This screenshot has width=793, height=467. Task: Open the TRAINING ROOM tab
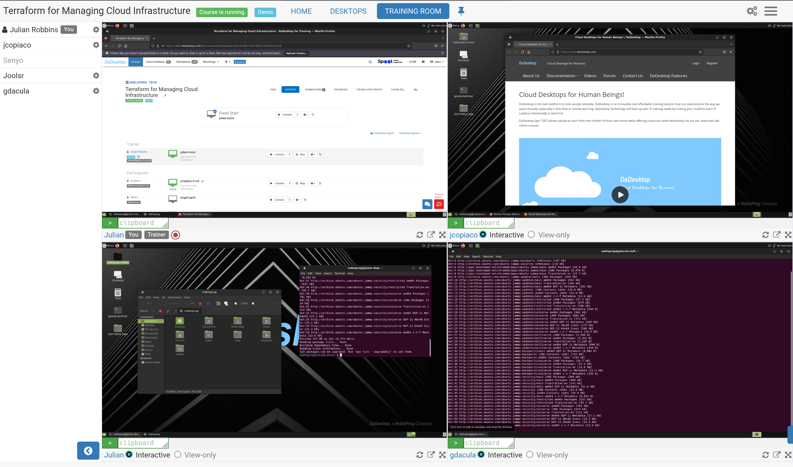(x=413, y=11)
